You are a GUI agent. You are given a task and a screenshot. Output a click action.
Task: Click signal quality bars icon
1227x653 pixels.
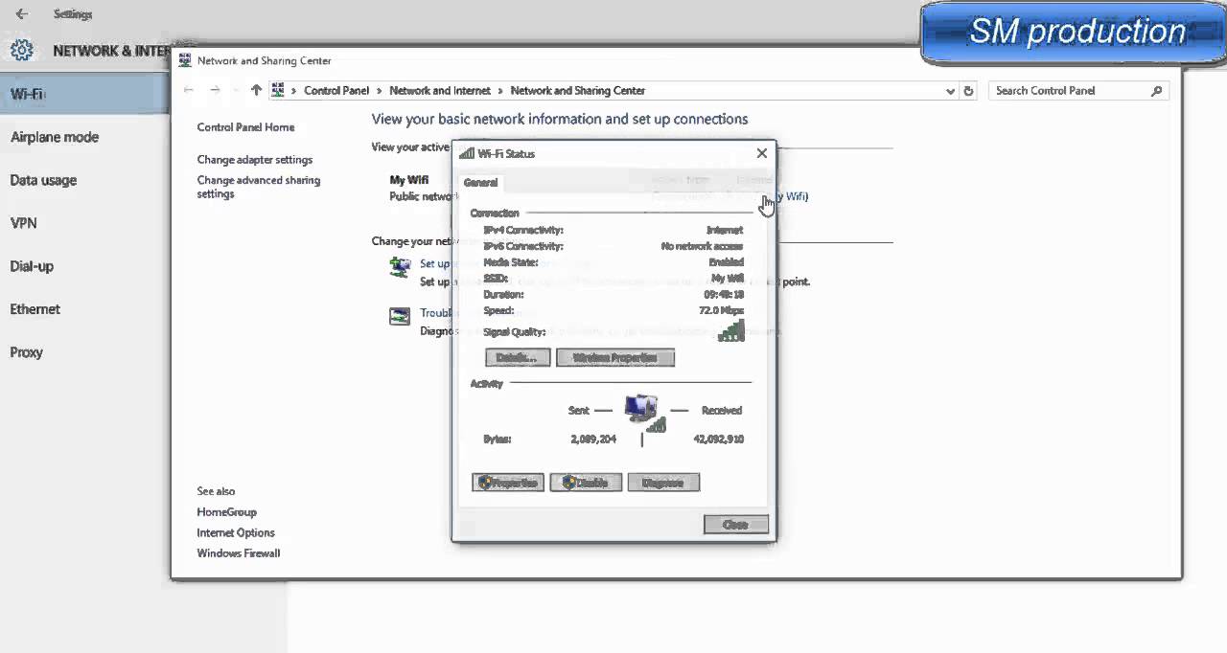(731, 331)
